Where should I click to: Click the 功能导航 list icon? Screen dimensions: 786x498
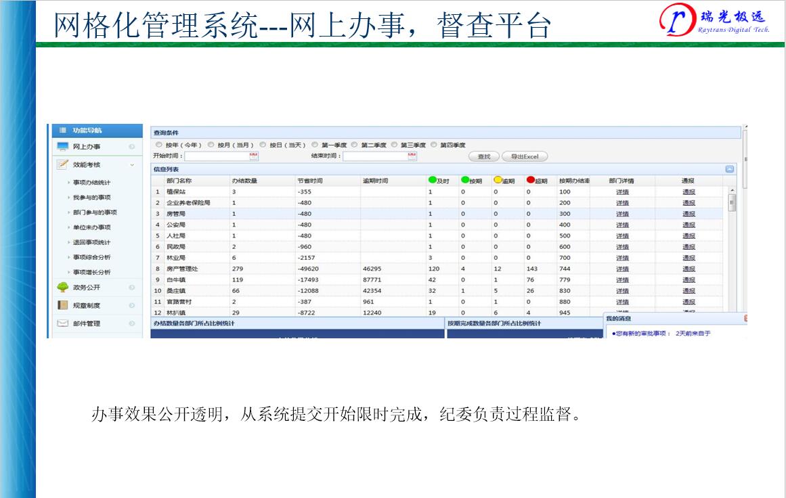point(61,130)
